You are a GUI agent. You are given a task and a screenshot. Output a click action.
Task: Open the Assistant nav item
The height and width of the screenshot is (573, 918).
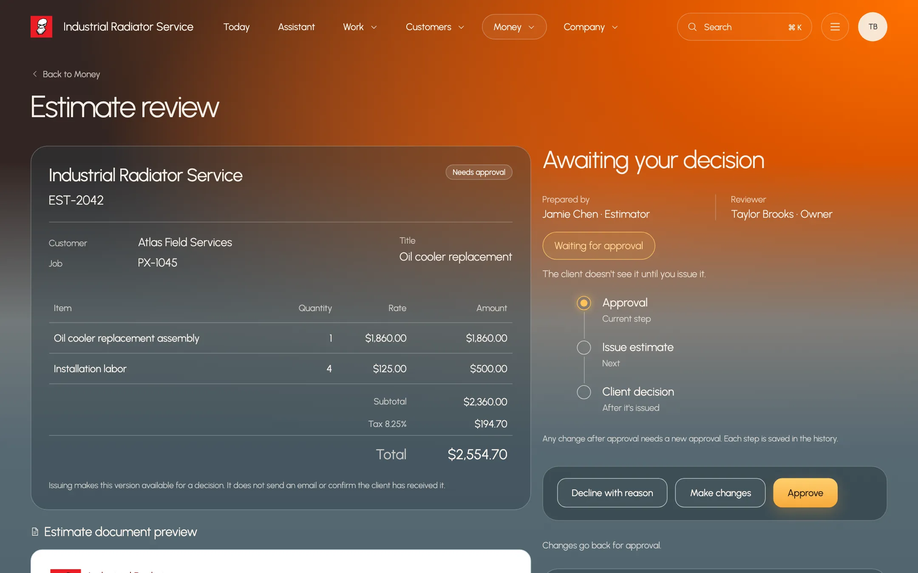(x=296, y=27)
